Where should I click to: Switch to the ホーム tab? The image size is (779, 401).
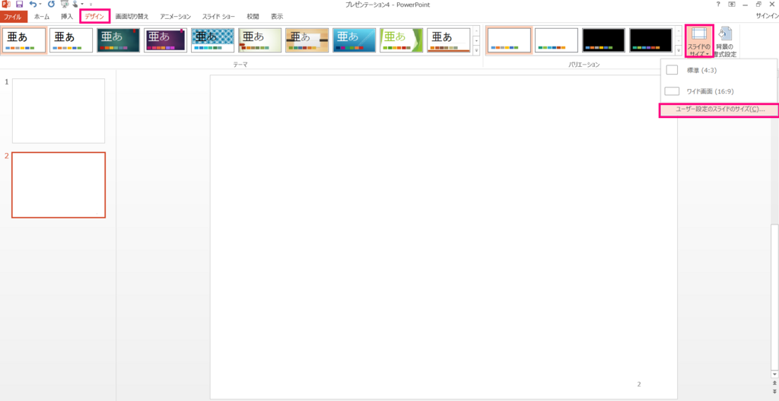pos(42,17)
